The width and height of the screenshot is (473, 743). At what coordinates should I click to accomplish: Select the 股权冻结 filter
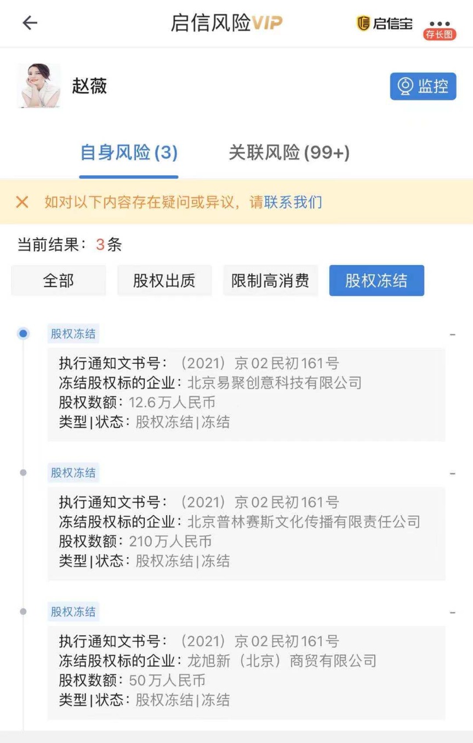pos(377,281)
